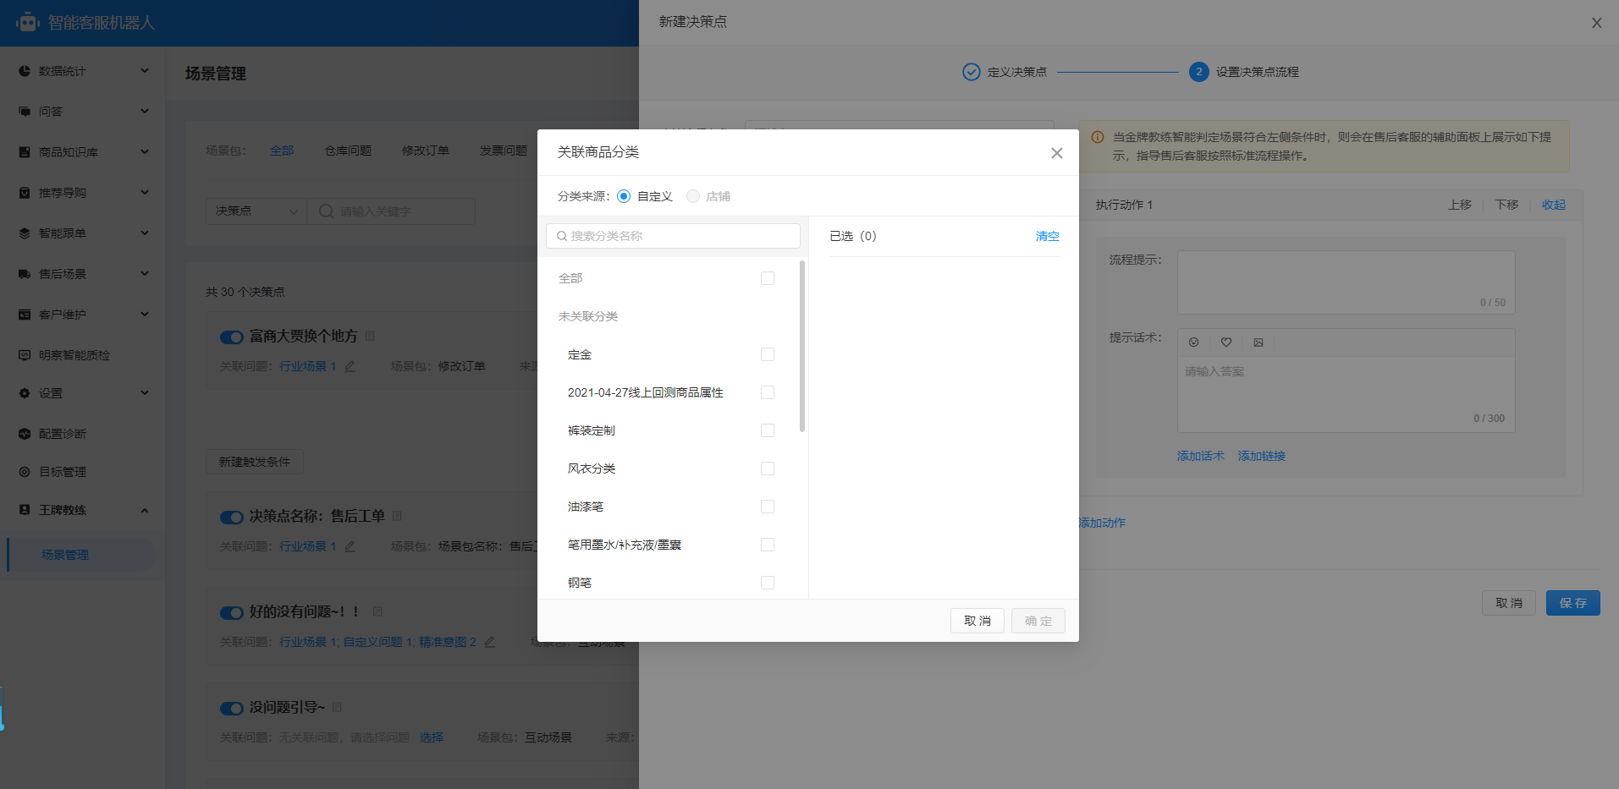Click the image icon in 提示话术 toolbar
Viewport: 1619px width, 789px height.
(1258, 342)
